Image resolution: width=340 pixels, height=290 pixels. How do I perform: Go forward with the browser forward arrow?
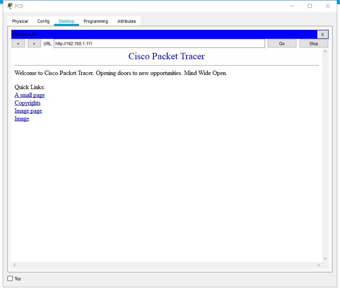[34, 44]
